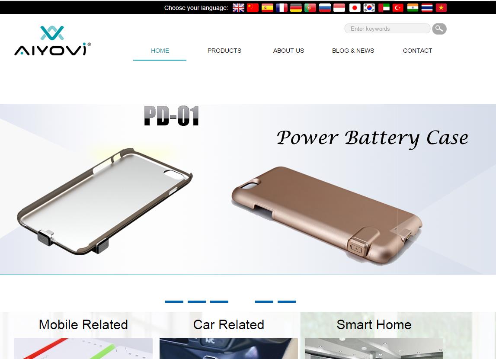Click the Turkey flag language icon
496x359 pixels.
(x=398, y=8)
